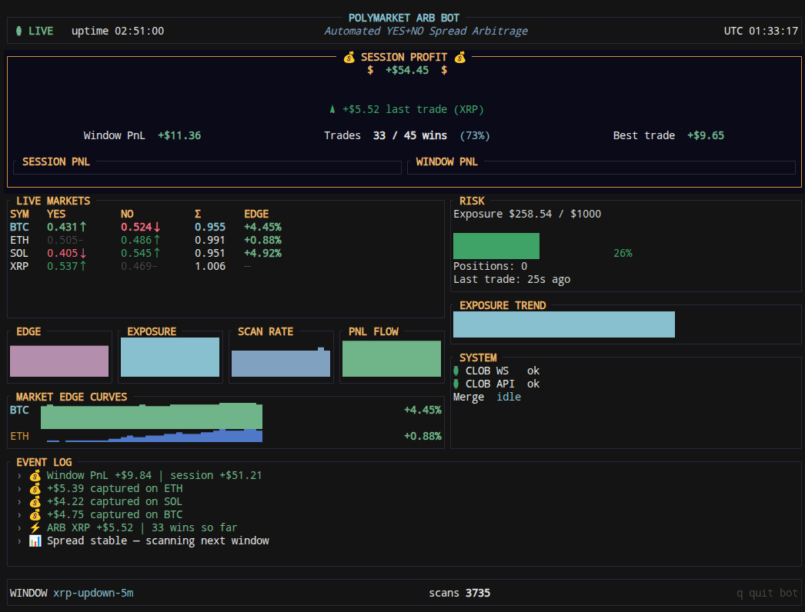The height and width of the screenshot is (612, 805).
Task: Click the q quit bot hint
Action: pos(767,593)
